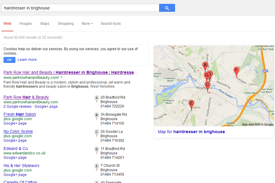Click map pin F near Towngate
The width and height of the screenshot is (275, 183).
coord(237,71)
